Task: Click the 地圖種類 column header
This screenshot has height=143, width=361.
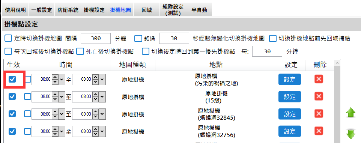Action: click(133, 65)
